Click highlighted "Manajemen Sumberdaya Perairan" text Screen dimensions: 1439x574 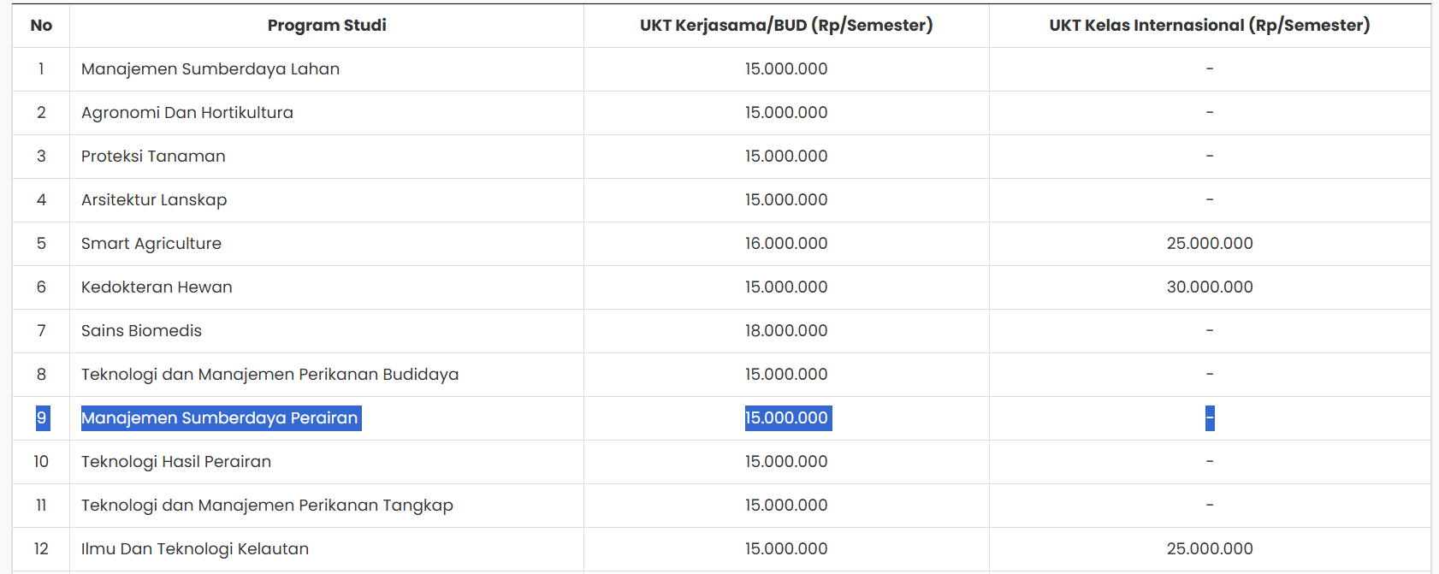point(220,418)
